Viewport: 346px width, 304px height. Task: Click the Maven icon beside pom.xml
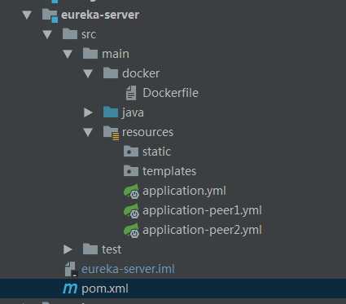[x=70, y=289]
